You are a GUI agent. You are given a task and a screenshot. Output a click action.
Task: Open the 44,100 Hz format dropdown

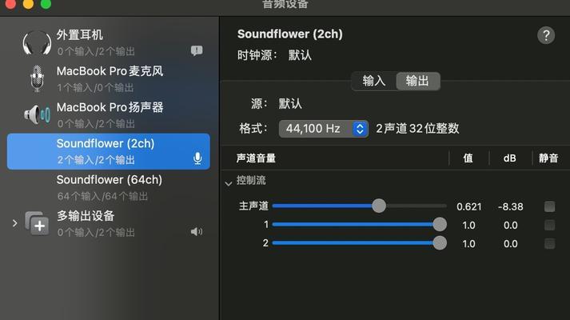(324, 129)
